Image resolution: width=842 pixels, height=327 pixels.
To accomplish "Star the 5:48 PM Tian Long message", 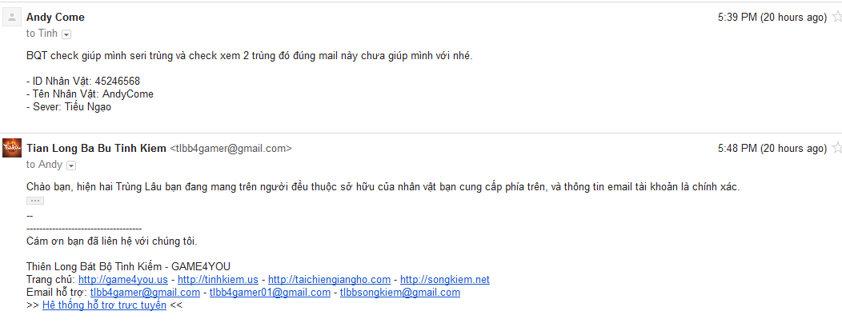I will [837, 148].
